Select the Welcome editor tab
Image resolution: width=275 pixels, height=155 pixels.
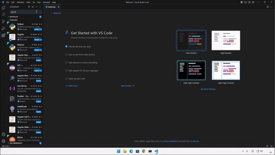52,7
